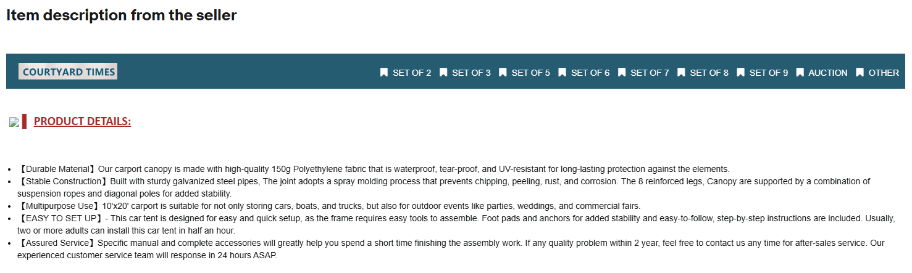This screenshot has height=273, width=912.
Task: Click the red PRODUCT DETAILS heading
Action: tap(82, 121)
